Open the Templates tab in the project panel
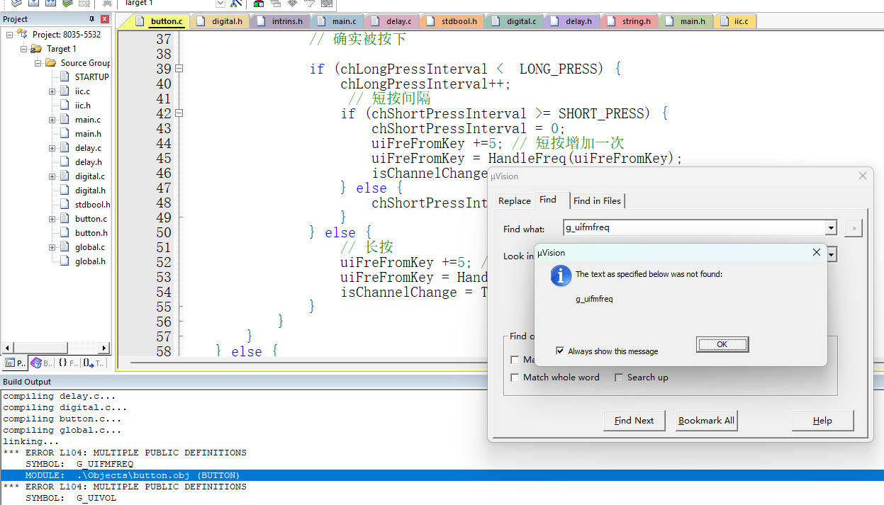The width and height of the screenshot is (884, 505). click(93, 363)
